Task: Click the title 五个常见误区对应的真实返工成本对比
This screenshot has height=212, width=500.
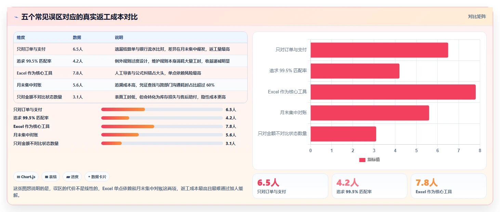Action: [79, 17]
